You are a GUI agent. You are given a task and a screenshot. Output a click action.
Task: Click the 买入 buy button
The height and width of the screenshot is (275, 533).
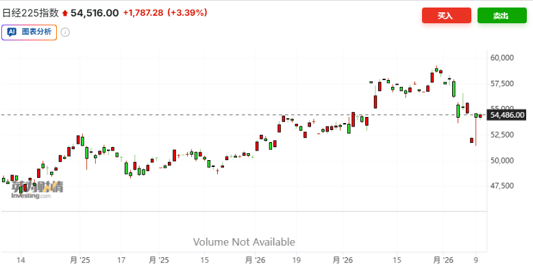point(446,16)
